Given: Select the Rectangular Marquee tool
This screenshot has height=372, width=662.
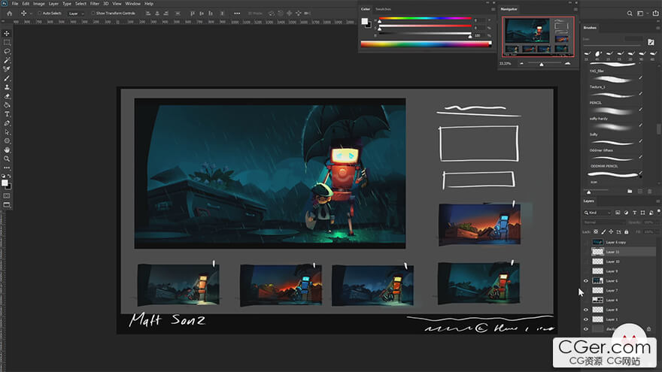Looking at the screenshot, I should [7, 42].
